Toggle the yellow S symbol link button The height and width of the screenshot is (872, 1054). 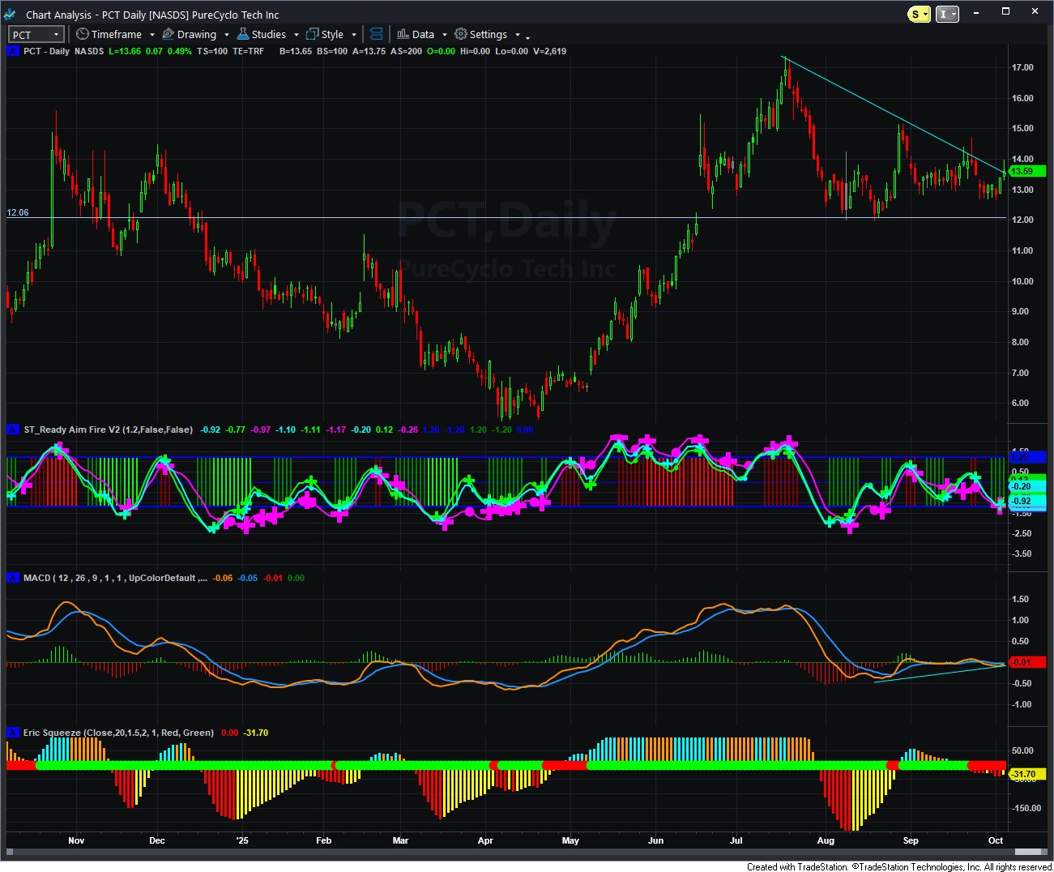[919, 14]
